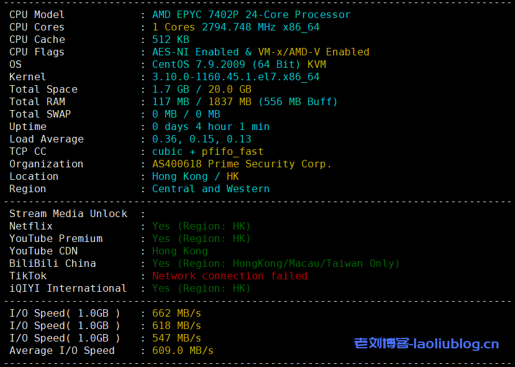515x367 pixels.
Task: Click the laoliublog.cn watermark link
Action: point(426,343)
